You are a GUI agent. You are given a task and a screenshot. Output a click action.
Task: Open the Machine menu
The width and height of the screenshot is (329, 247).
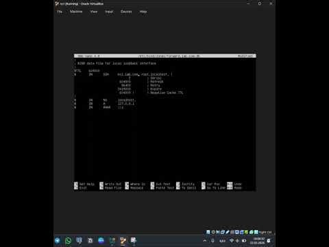pyautogui.click(x=76, y=12)
